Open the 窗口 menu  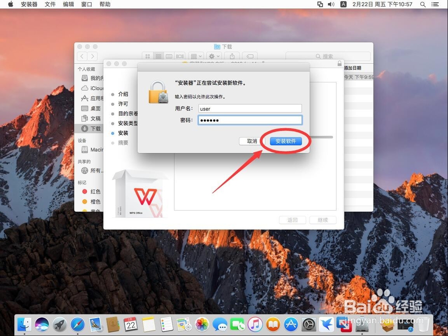click(x=86, y=4)
